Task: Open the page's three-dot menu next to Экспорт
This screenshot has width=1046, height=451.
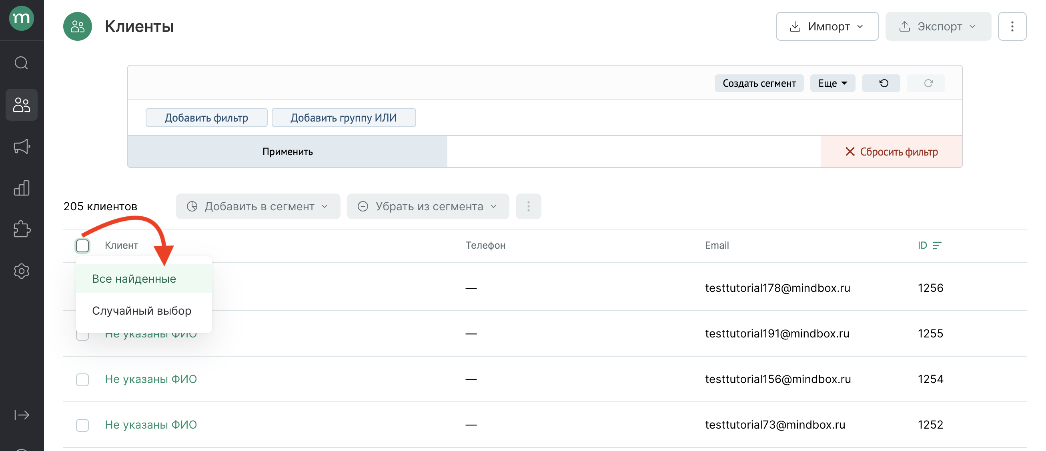Action: pos(1012,26)
